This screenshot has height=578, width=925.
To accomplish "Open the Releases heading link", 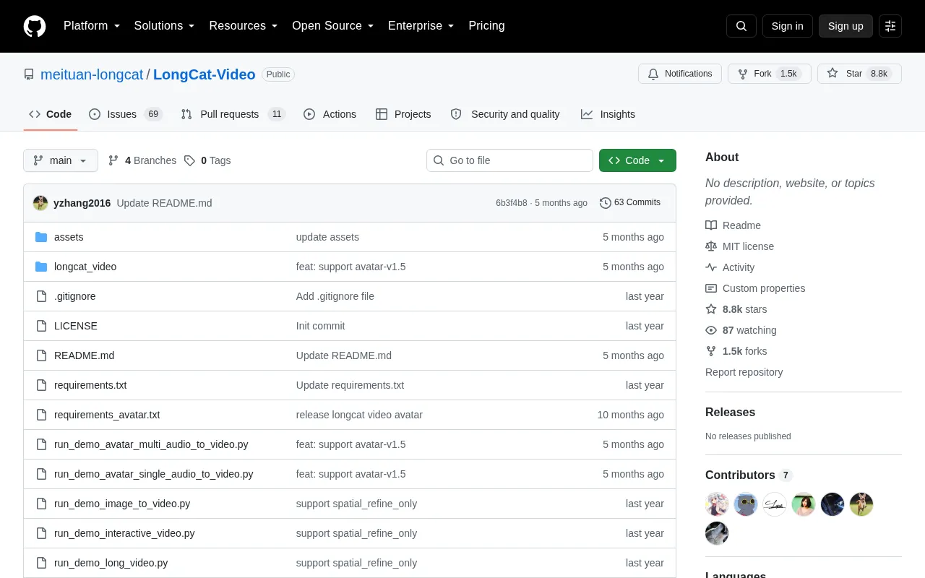I will 730,413.
